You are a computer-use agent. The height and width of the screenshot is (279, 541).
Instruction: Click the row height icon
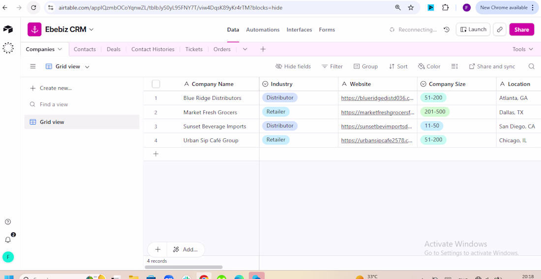[454, 66]
